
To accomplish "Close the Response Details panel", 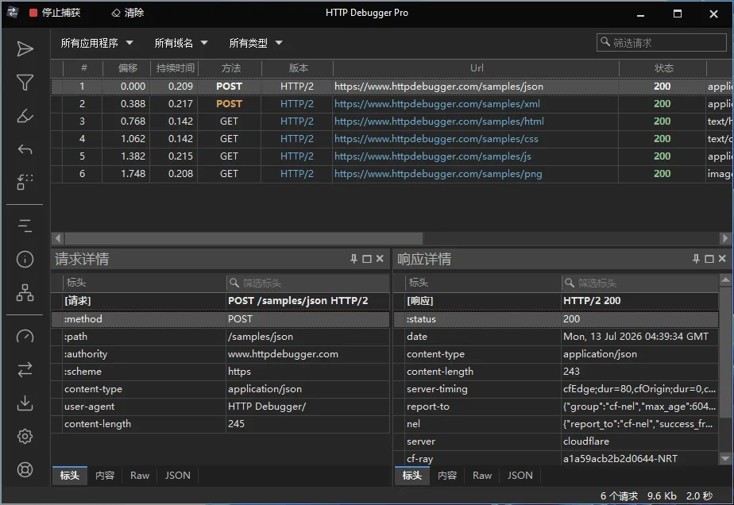I will point(722,259).
